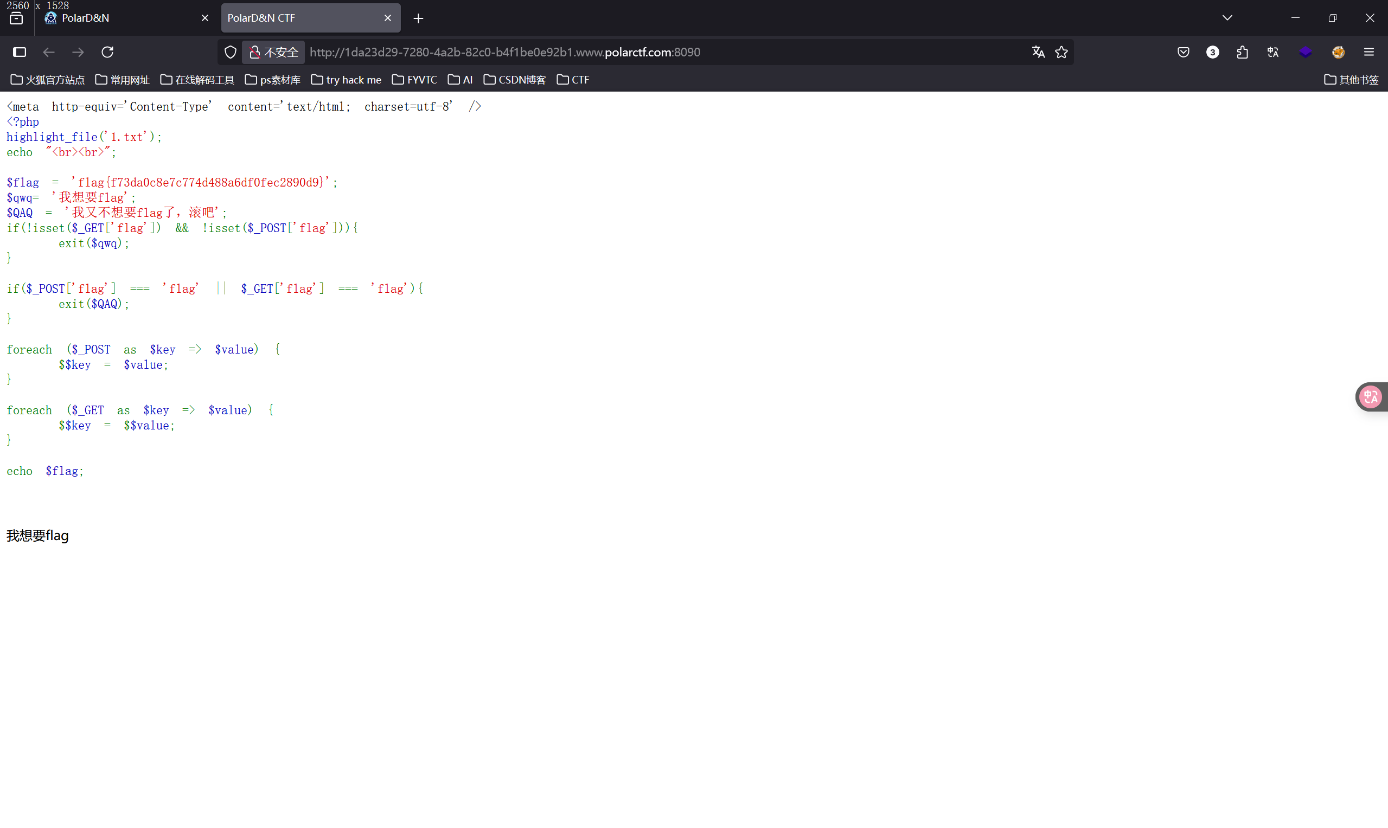
Task: Click the insecure connection lock indicator
Action: (x=273, y=52)
